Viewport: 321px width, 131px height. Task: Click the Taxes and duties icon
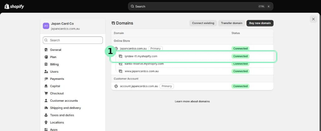tap(46, 115)
